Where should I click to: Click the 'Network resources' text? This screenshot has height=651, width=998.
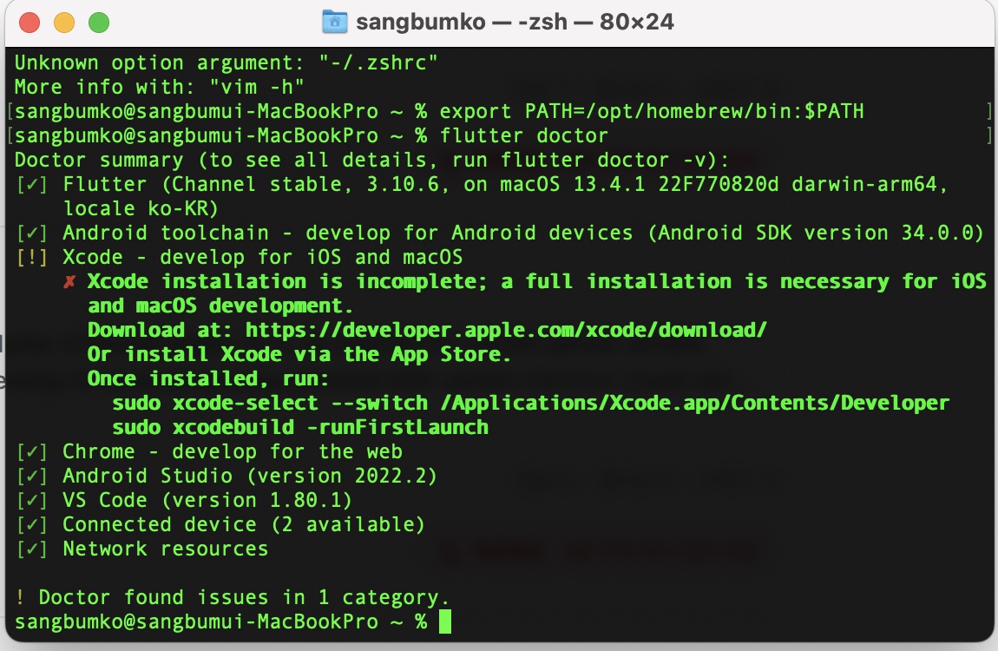[166, 549]
